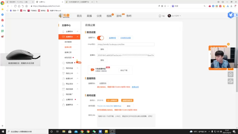The width and height of the screenshot is (238, 134).
Task: Select 直播设置 in the sidebar
Action: (x=68, y=47)
